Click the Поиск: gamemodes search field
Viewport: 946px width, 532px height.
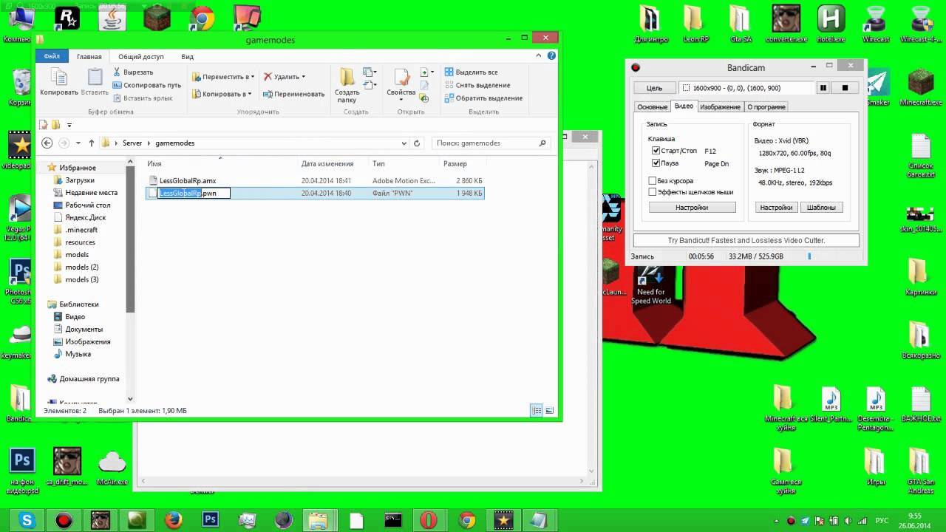486,143
